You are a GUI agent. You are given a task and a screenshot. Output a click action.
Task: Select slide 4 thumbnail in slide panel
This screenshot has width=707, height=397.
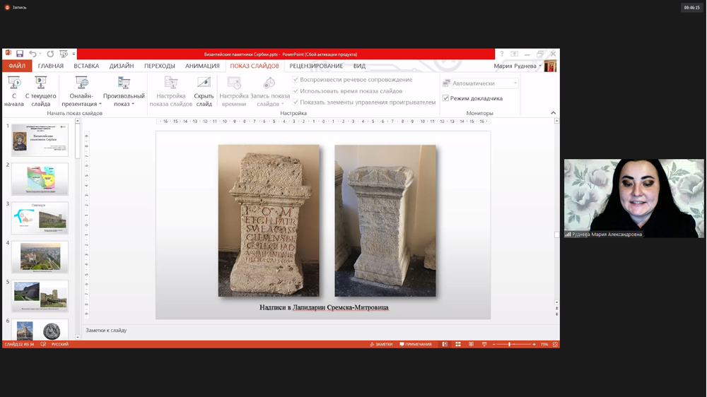40,256
